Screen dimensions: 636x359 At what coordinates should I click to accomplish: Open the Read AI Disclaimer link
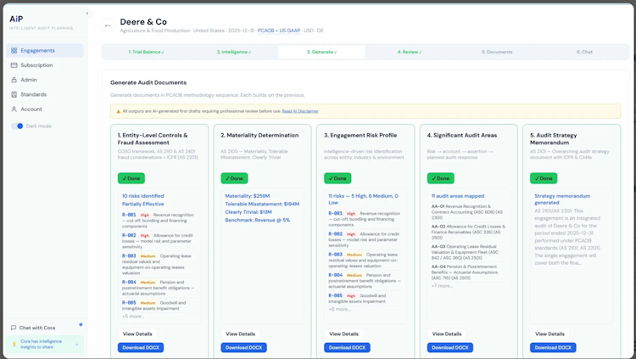click(x=300, y=111)
